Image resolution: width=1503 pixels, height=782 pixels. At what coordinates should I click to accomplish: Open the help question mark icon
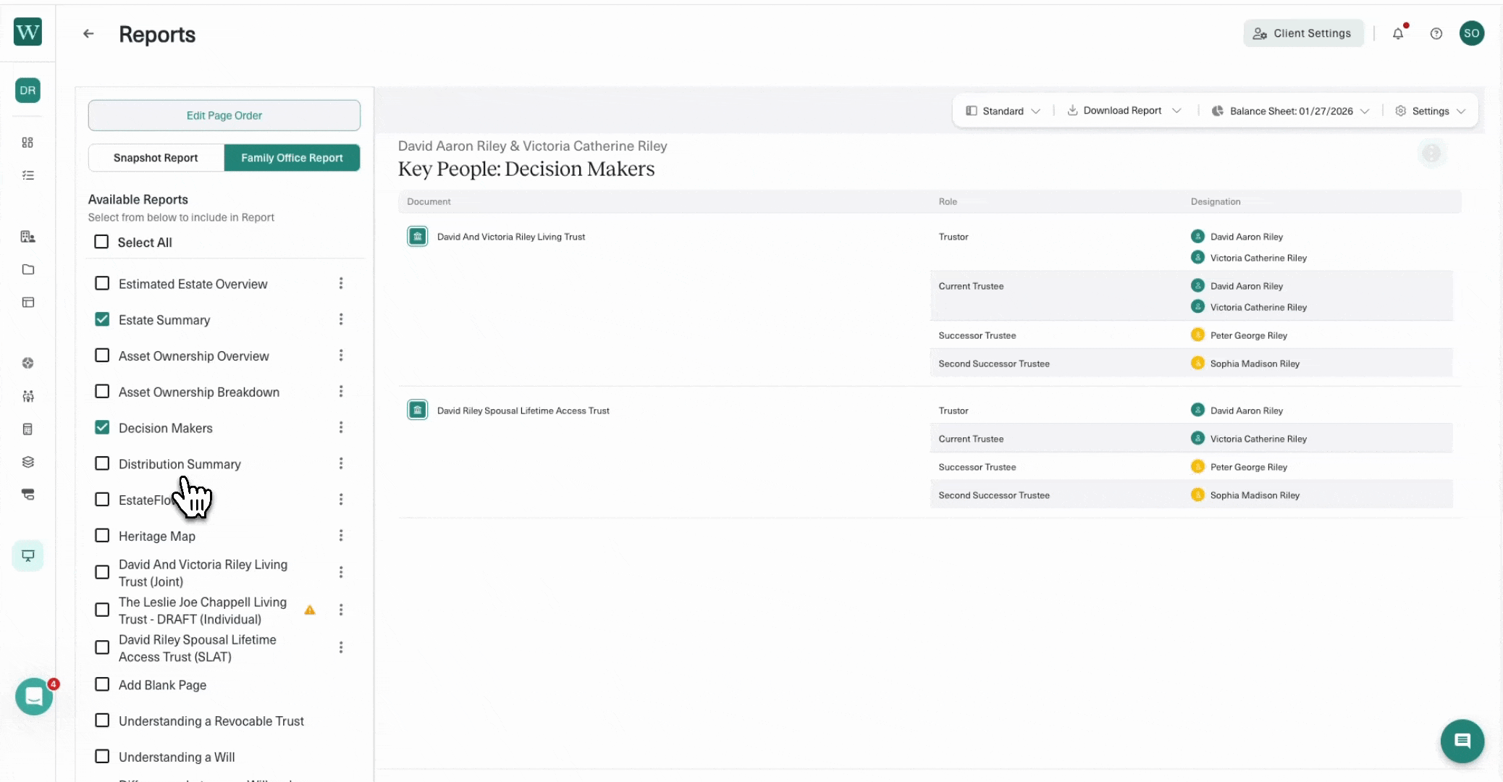click(x=1436, y=33)
